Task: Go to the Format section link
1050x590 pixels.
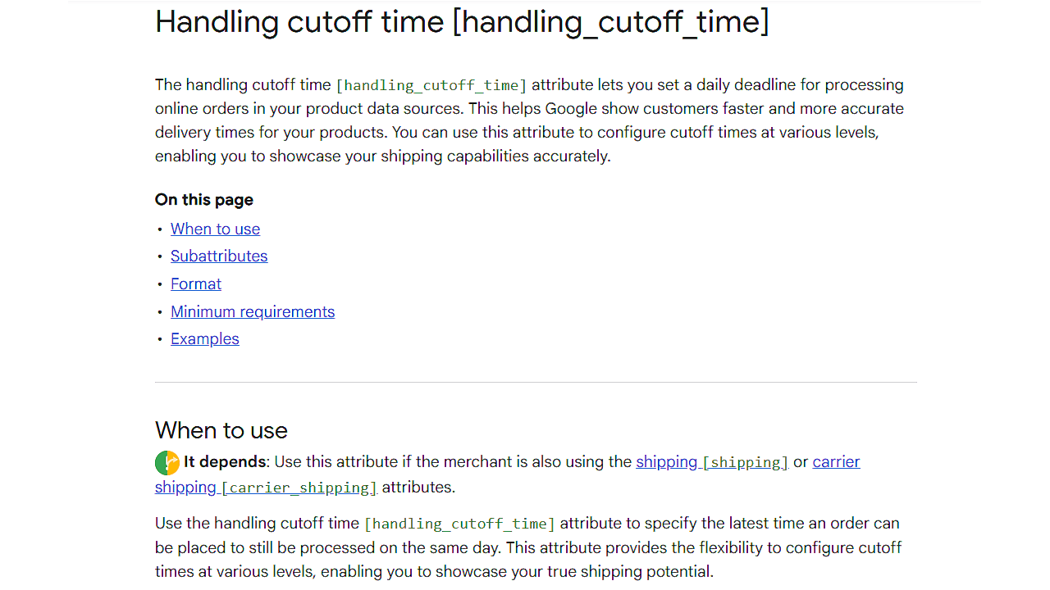Action: point(196,284)
